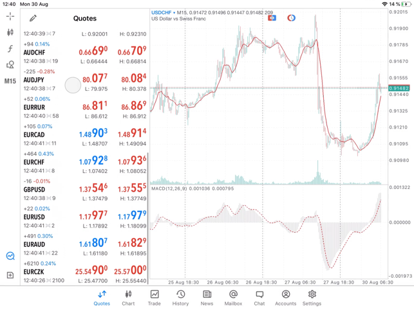Open the Trade tab
Viewport: 414px width, 310px height.
pyautogui.click(x=154, y=298)
